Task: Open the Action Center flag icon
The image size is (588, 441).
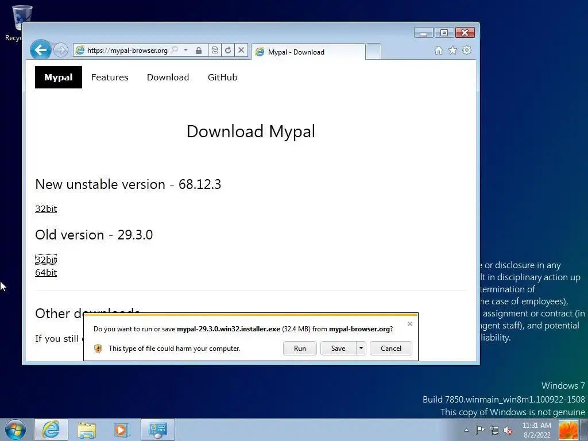Action: 480,430
